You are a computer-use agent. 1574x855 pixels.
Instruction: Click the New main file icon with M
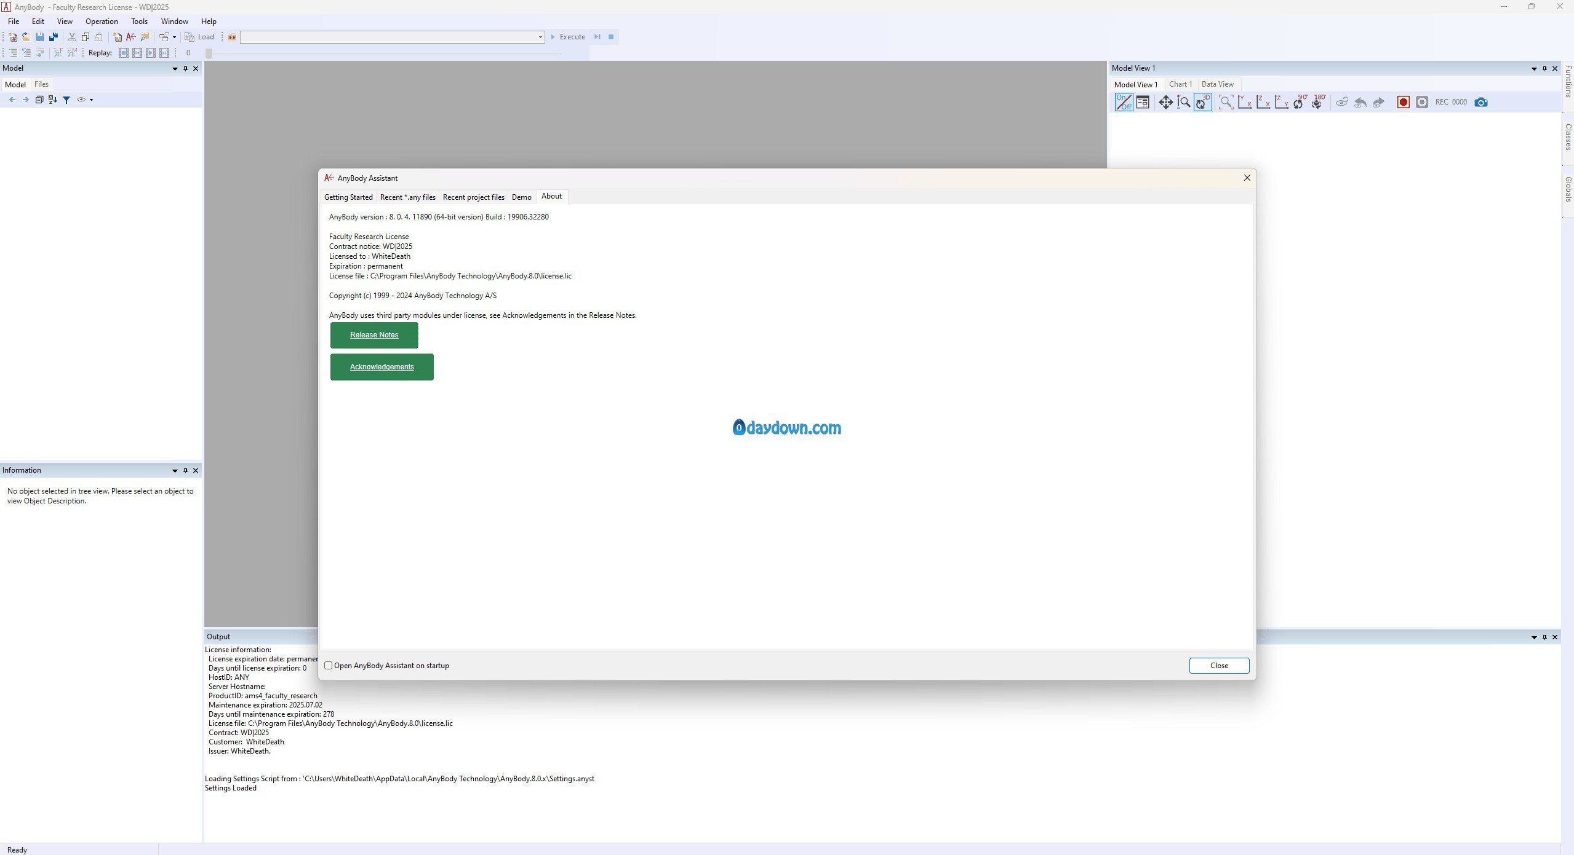point(118,37)
